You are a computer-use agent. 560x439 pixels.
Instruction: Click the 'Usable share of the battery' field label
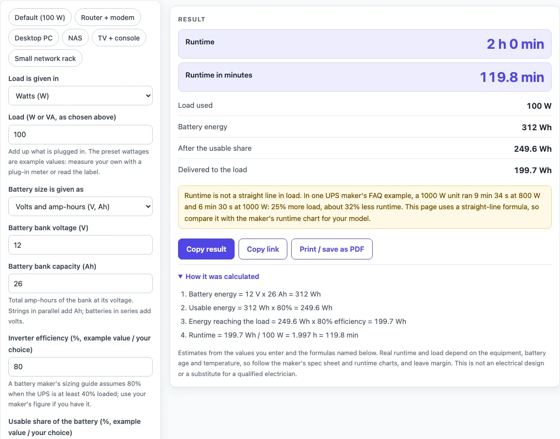coord(74,427)
